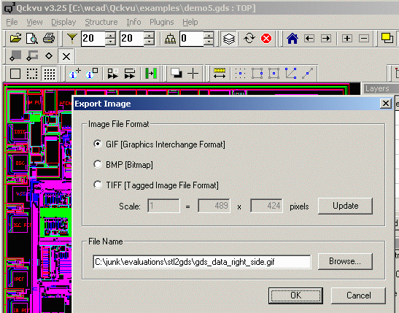
Task: Click the zoom out minus icon
Action: [x=364, y=39]
